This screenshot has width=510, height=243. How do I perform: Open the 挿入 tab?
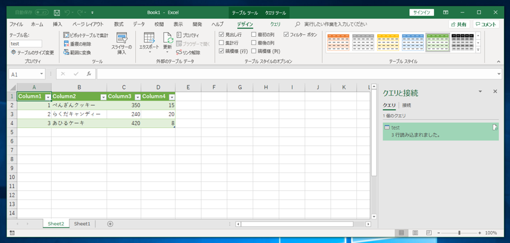point(58,24)
